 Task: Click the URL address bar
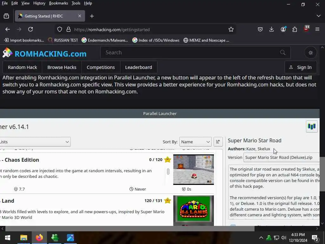(x=145, y=30)
